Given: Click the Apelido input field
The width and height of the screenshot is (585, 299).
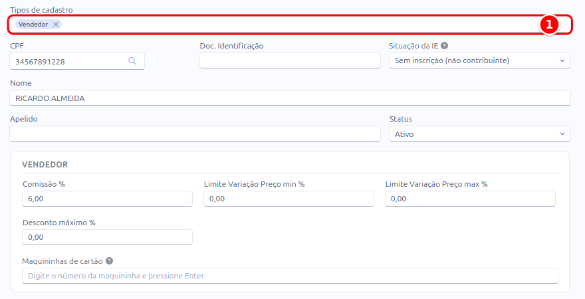Looking at the screenshot, I should (195, 134).
